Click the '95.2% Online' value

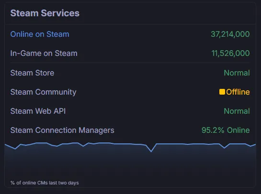226,130
